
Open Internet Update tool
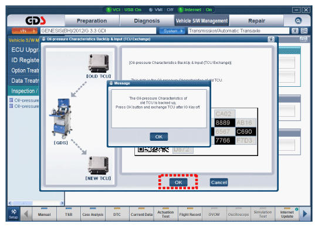point(287,214)
